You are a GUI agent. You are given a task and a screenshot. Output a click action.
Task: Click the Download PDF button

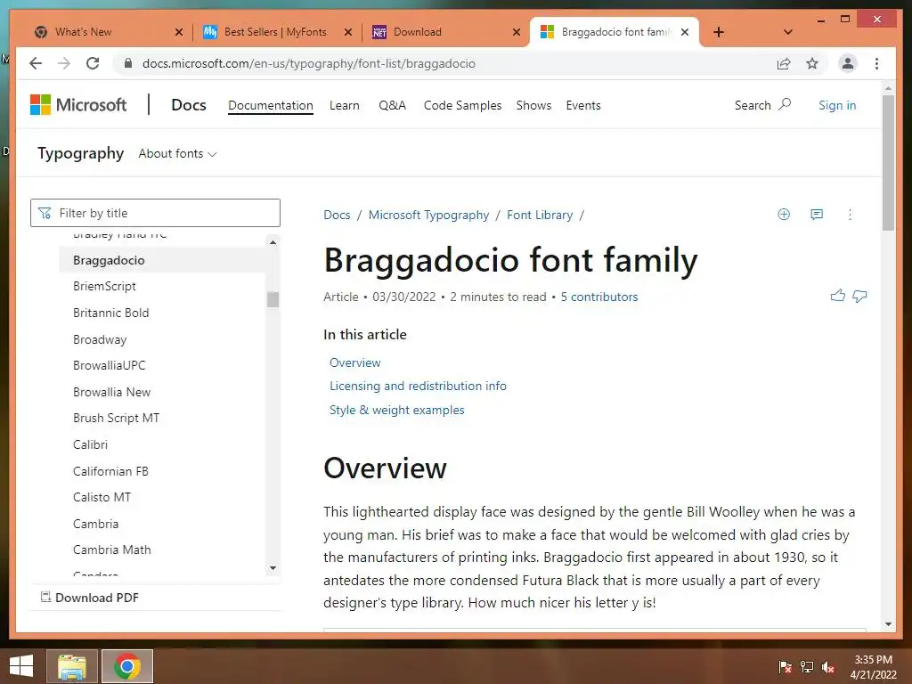tap(90, 598)
